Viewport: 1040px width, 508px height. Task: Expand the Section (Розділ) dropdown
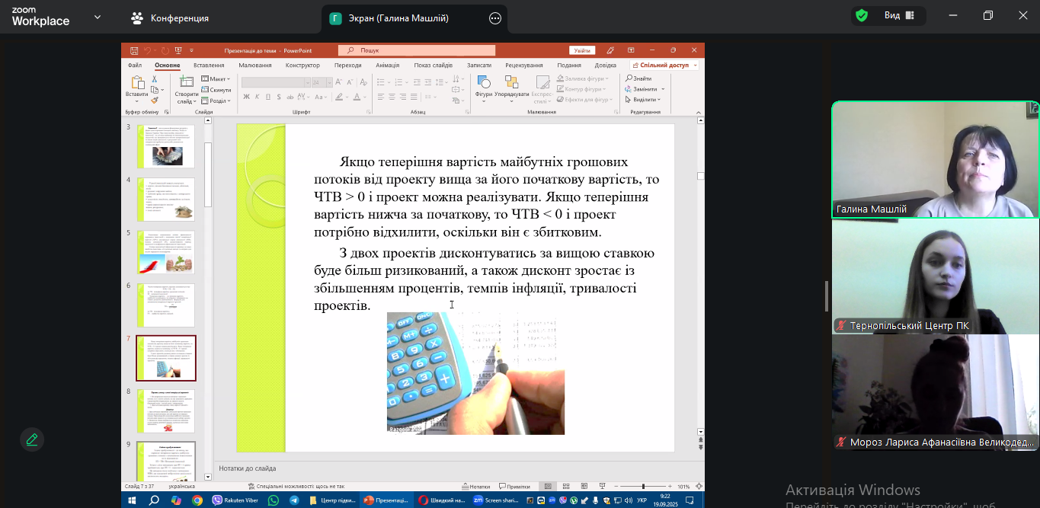pyautogui.click(x=216, y=101)
